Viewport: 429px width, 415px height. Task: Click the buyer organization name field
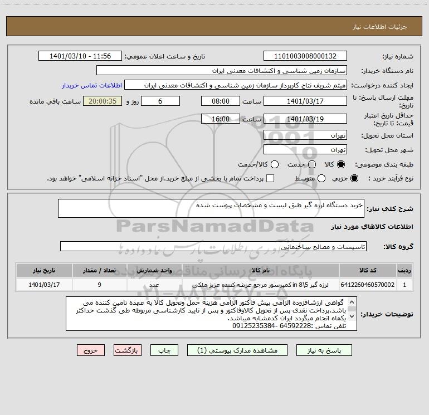222,71
